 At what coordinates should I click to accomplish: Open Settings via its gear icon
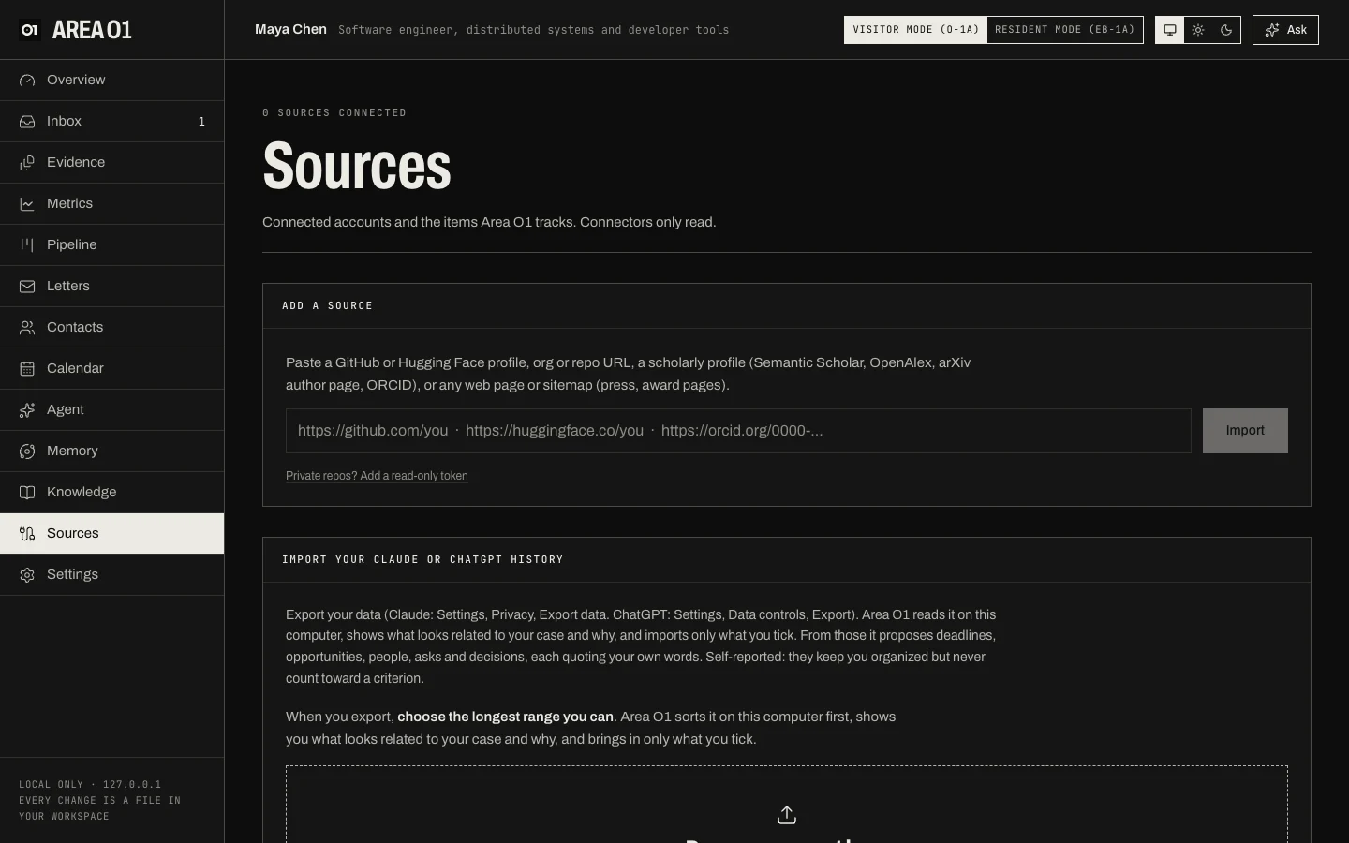point(27,575)
